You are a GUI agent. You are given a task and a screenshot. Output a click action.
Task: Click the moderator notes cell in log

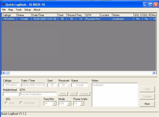(x=123, y=19)
